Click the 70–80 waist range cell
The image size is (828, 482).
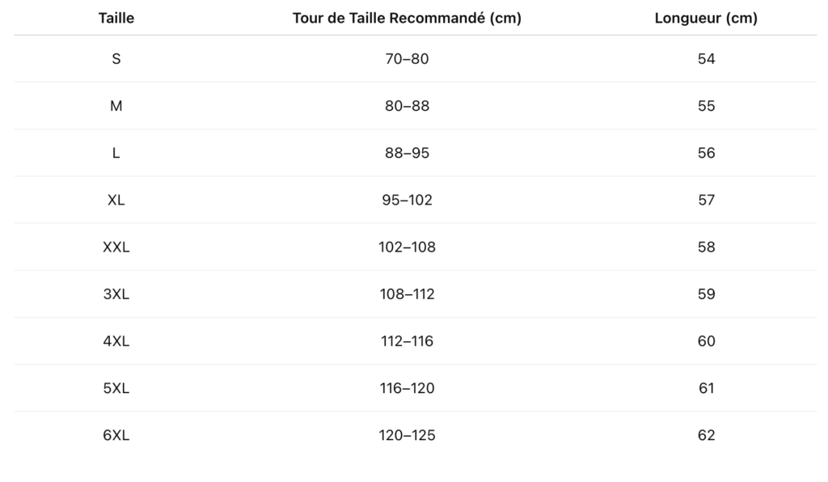coord(407,59)
